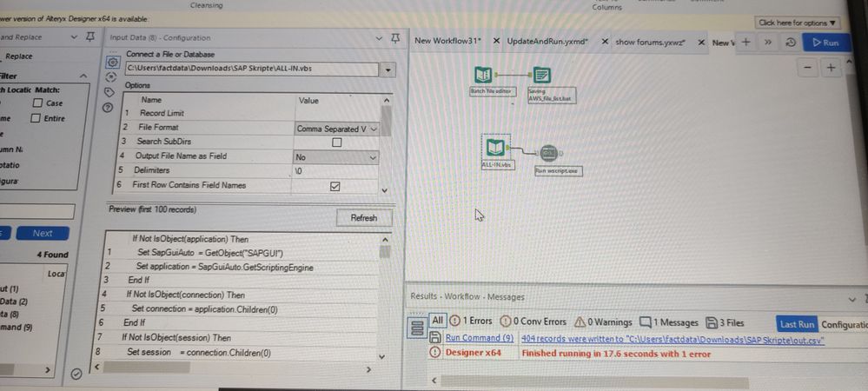Refresh the data preview

(364, 217)
